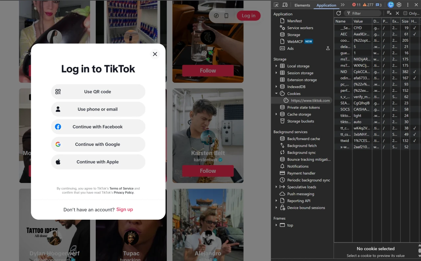The height and width of the screenshot is (261, 421).
Task: Open the Privacy Policy link
Action: 124,192
